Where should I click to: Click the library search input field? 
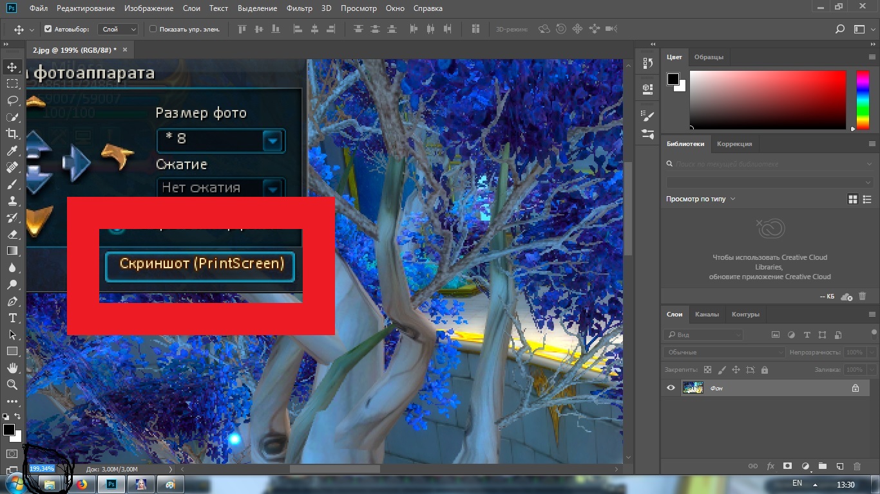(770, 164)
